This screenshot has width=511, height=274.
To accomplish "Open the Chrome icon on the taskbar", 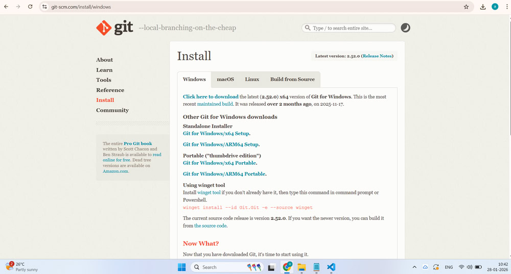I will 287,267.
